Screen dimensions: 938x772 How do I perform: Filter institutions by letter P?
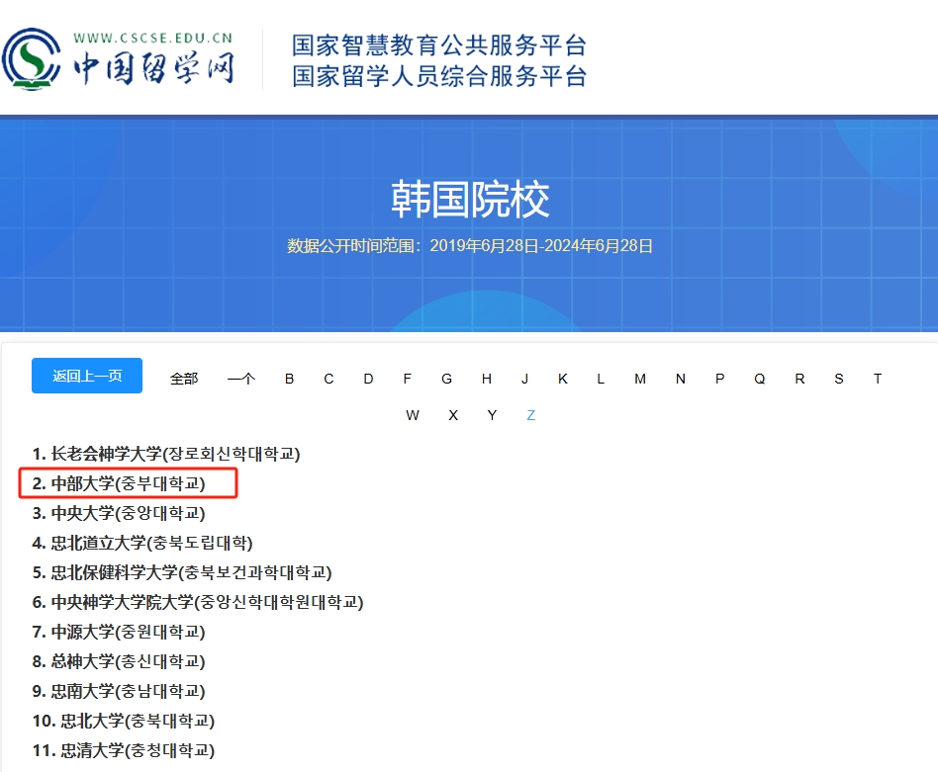coord(720,379)
